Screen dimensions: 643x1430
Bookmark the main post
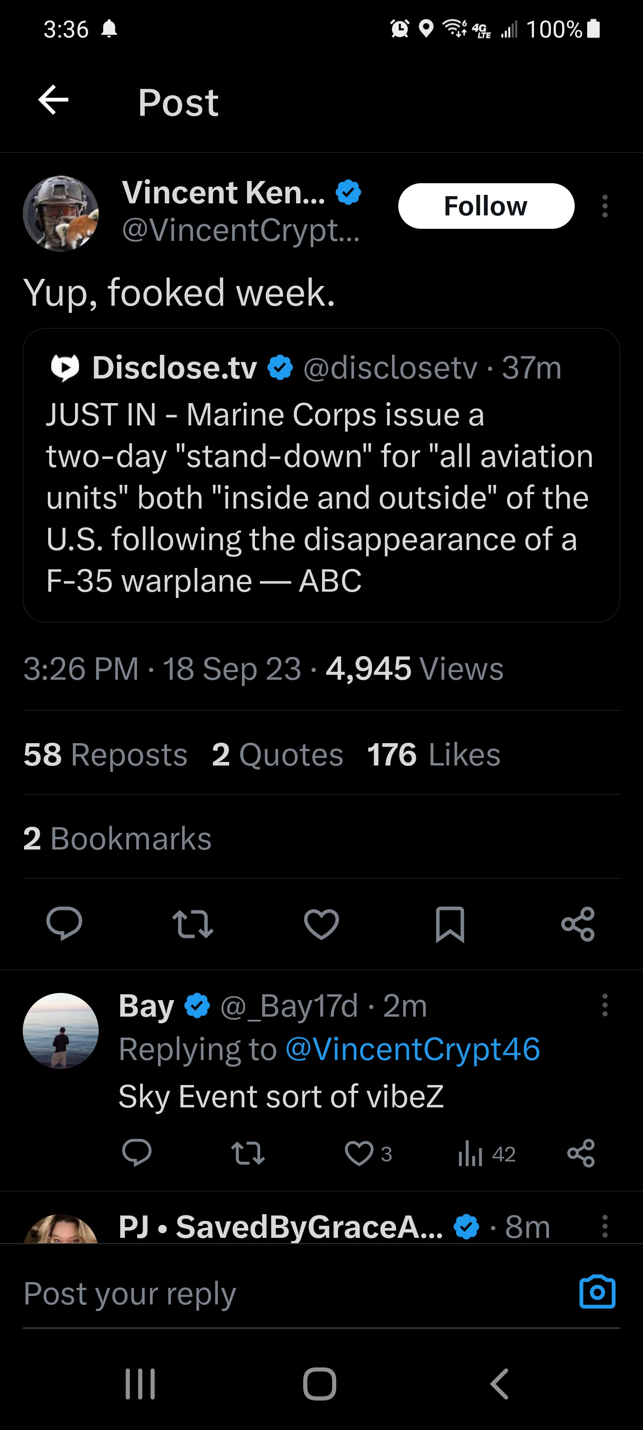tap(449, 924)
